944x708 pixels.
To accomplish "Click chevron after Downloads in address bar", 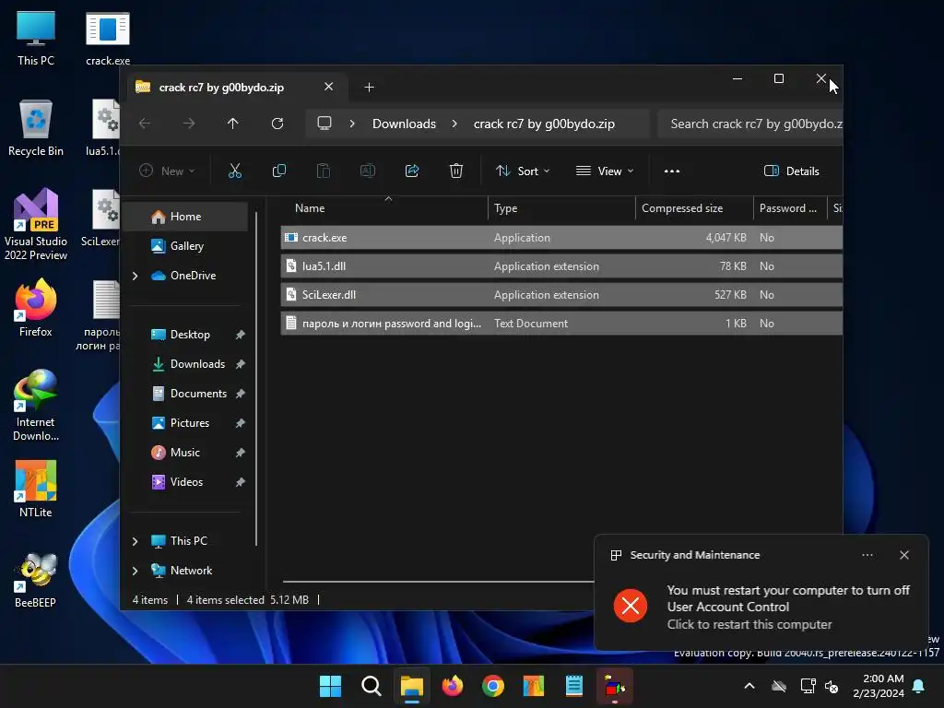I will [x=454, y=124].
